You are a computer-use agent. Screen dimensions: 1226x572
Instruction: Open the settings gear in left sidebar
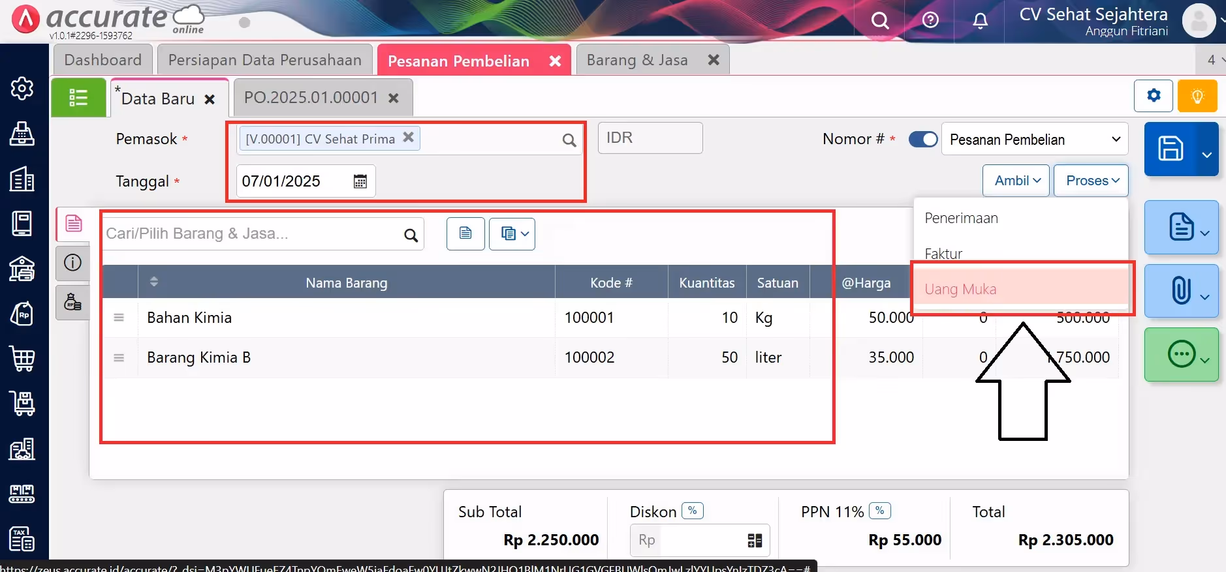22,88
